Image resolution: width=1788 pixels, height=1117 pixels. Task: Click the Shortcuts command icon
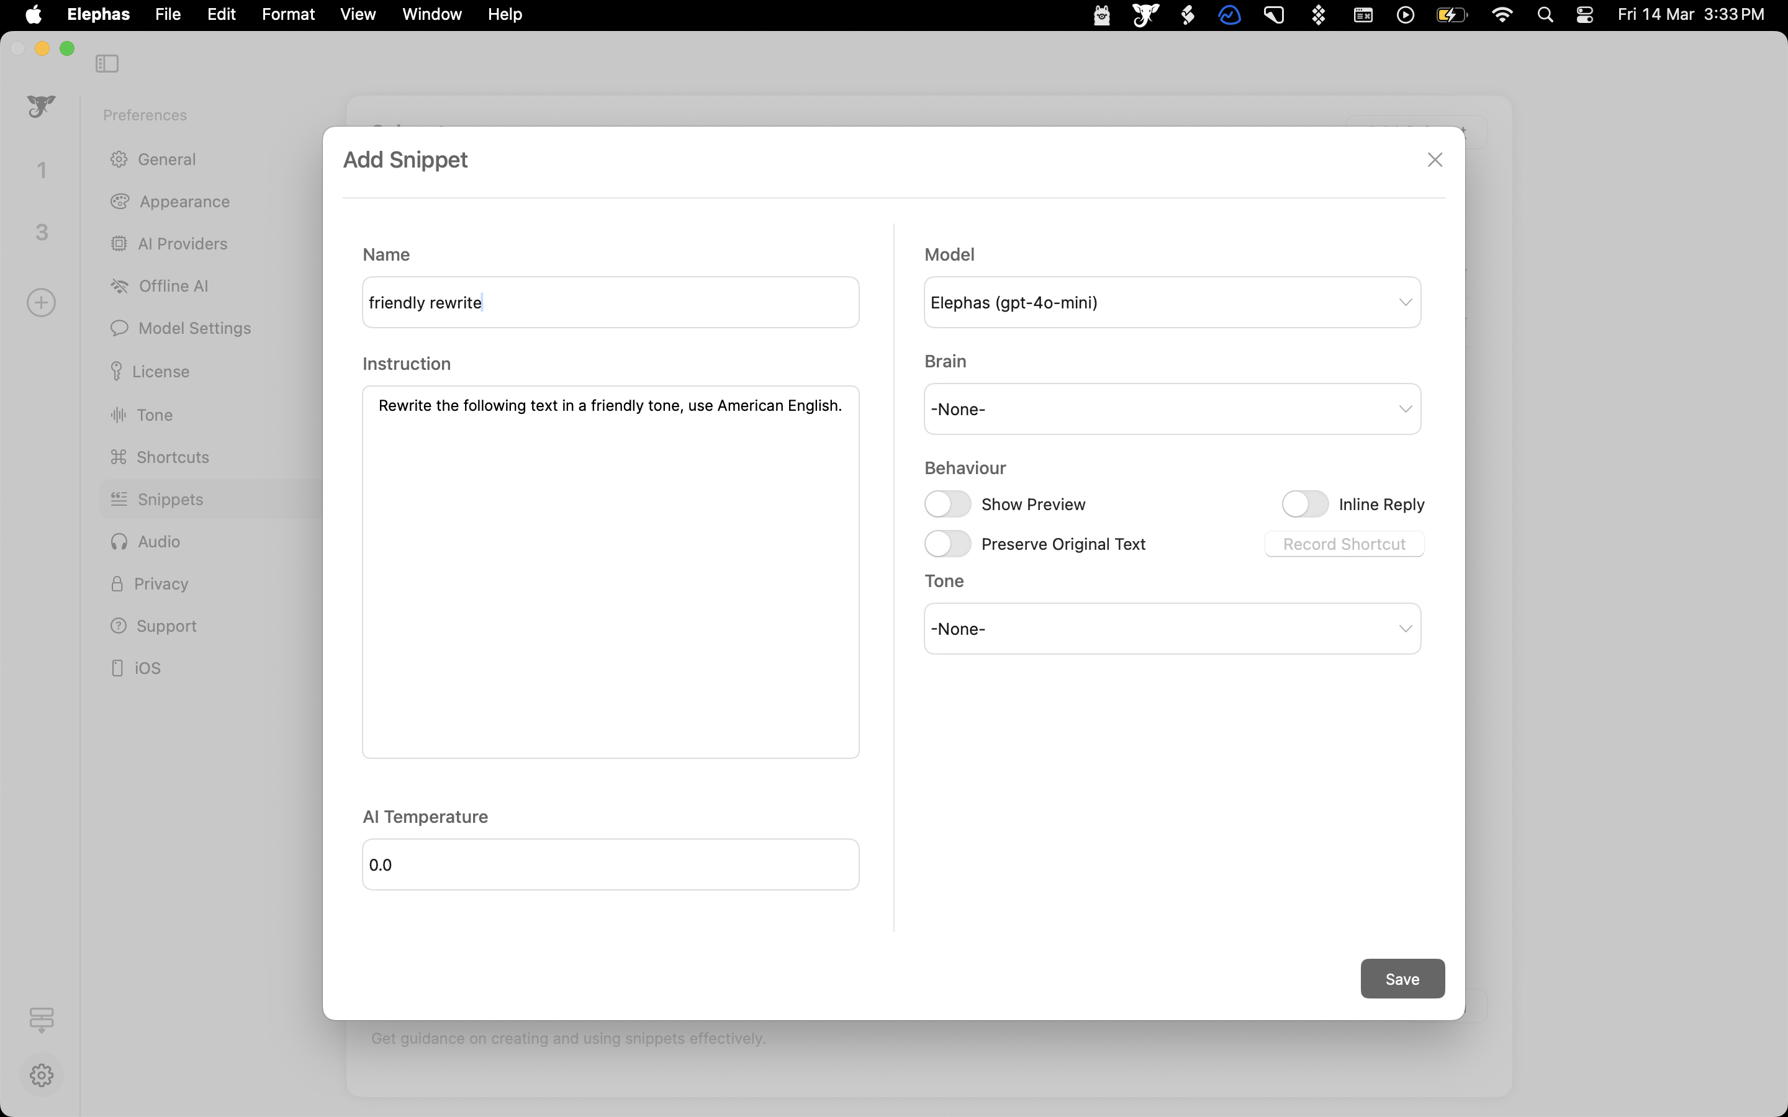(118, 457)
